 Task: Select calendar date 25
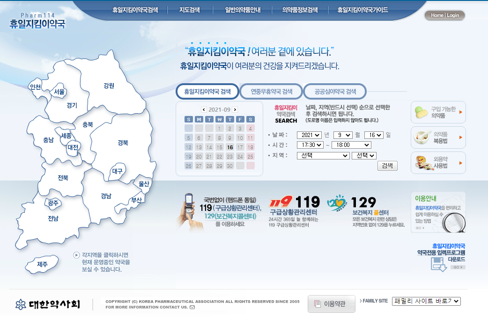(250, 156)
